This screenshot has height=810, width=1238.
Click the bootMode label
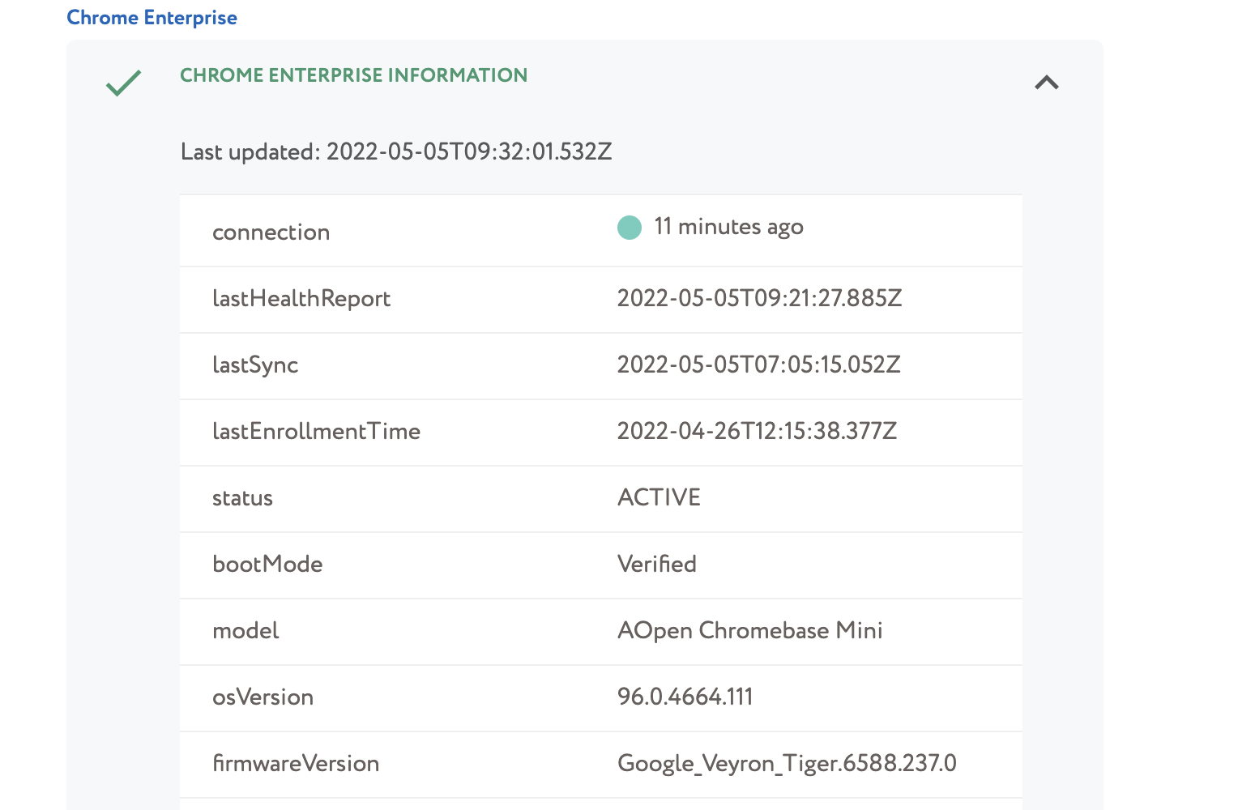267,564
